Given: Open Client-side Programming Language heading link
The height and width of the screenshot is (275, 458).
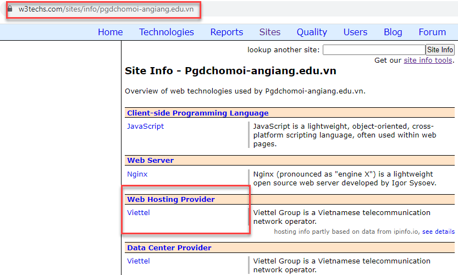Looking at the screenshot, I should tap(198, 113).
